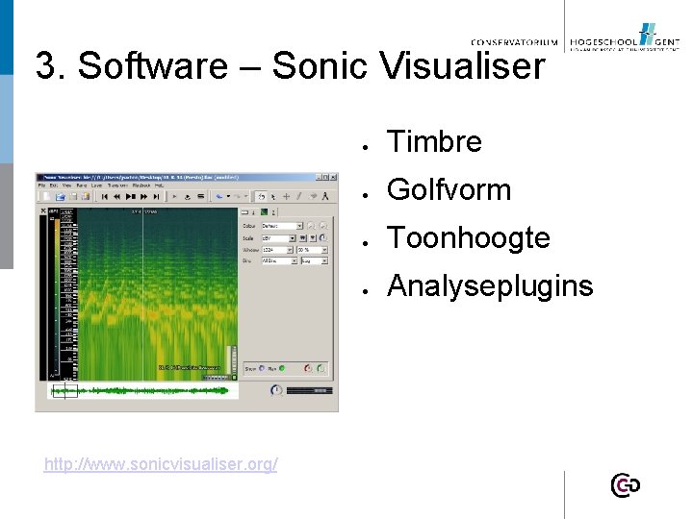Image resolution: width=693 pixels, height=519 pixels.
Task: Expand the arrow beside the greyed-out toolbar icon
Action: pos(246,196)
